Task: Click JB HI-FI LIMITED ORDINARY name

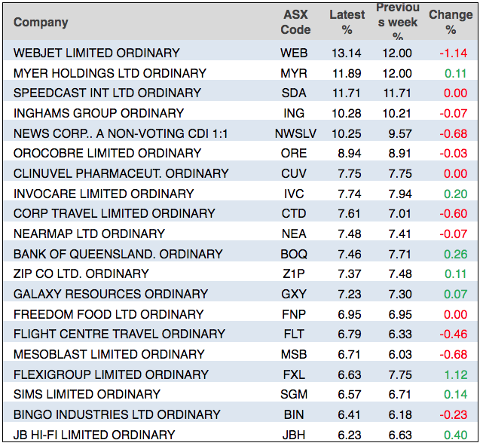Action: pos(94,435)
